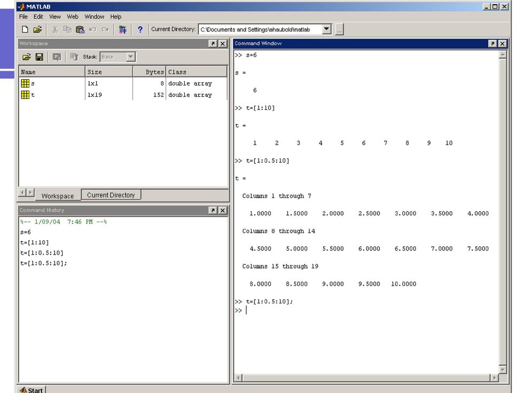
Task: Click the MATLAB logo in title bar
Action: pos(21,6)
